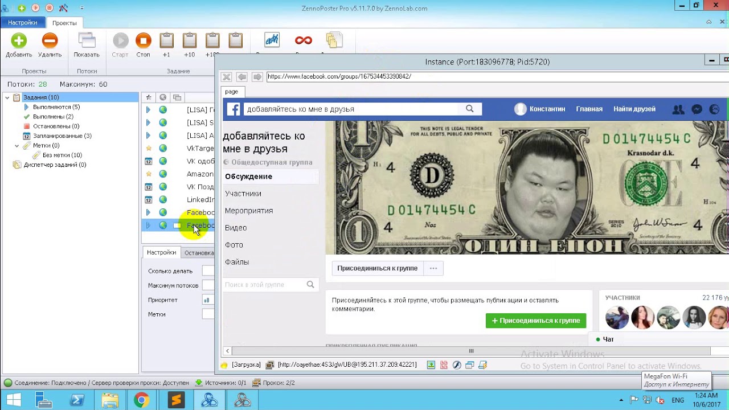
Task: Open Настройки tab in task properties
Action: (x=161, y=252)
